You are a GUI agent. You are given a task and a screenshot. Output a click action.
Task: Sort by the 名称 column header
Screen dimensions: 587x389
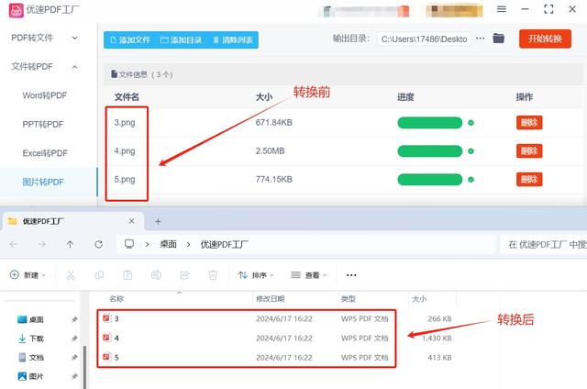pos(116,299)
